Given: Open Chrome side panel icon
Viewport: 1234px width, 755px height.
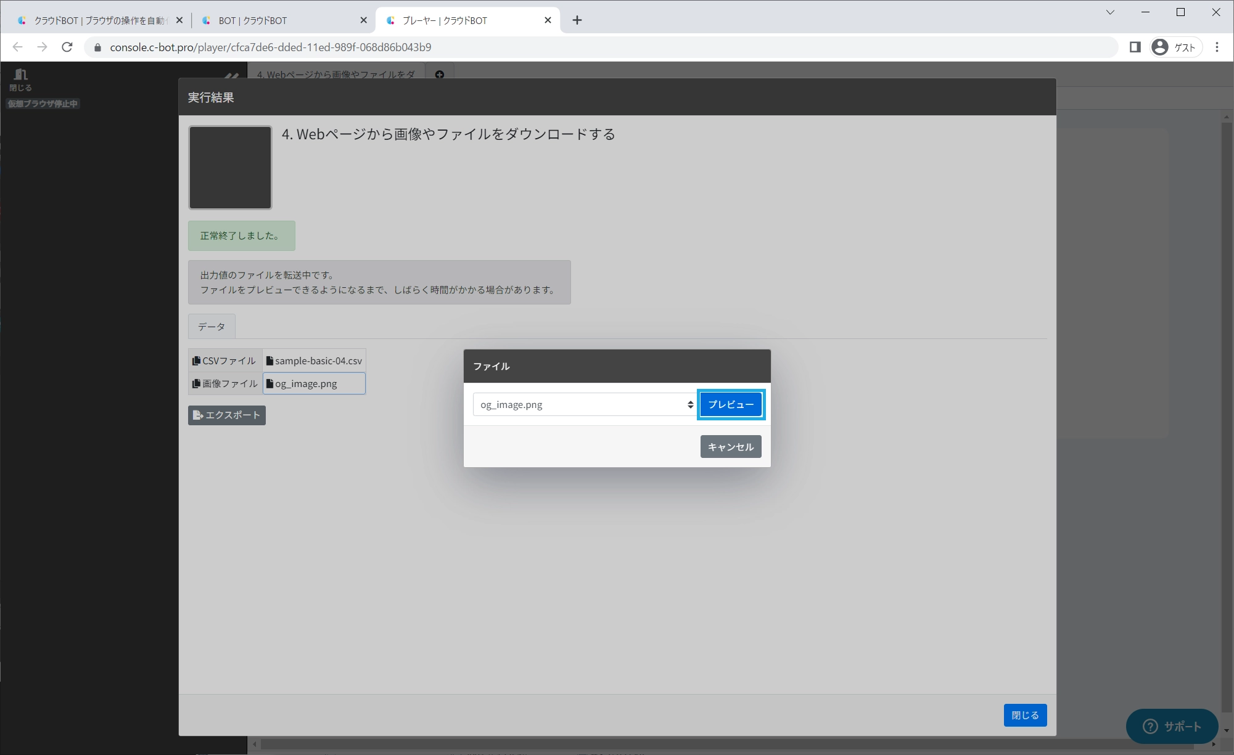Looking at the screenshot, I should (1135, 47).
